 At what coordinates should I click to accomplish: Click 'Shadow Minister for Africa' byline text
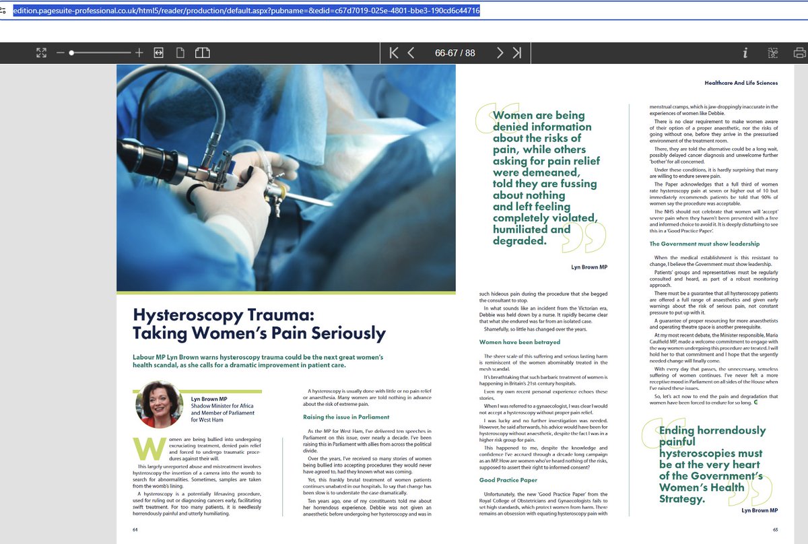tap(222, 406)
